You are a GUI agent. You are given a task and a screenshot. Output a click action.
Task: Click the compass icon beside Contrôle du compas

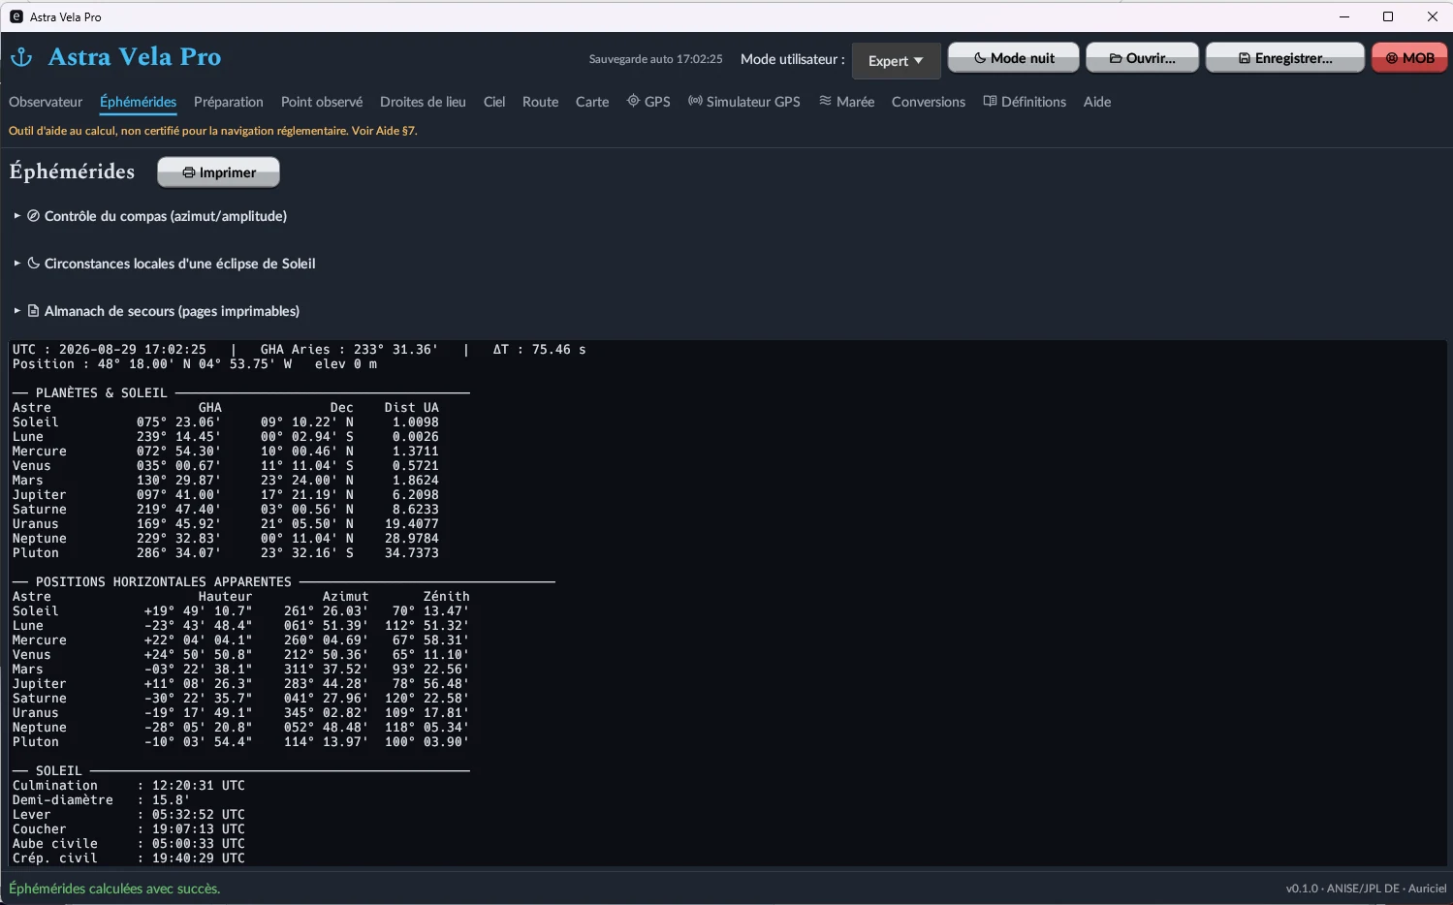pos(33,216)
